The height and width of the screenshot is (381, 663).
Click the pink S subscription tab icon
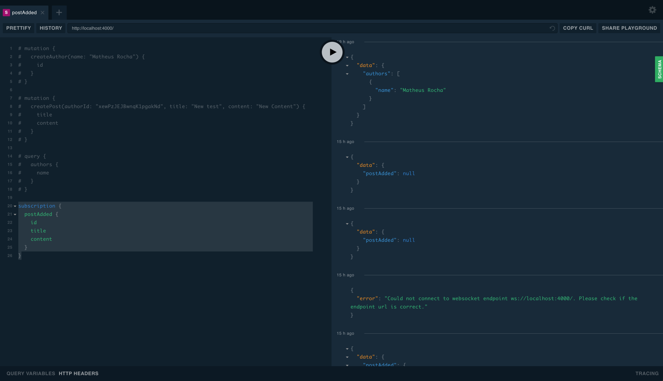pos(6,12)
